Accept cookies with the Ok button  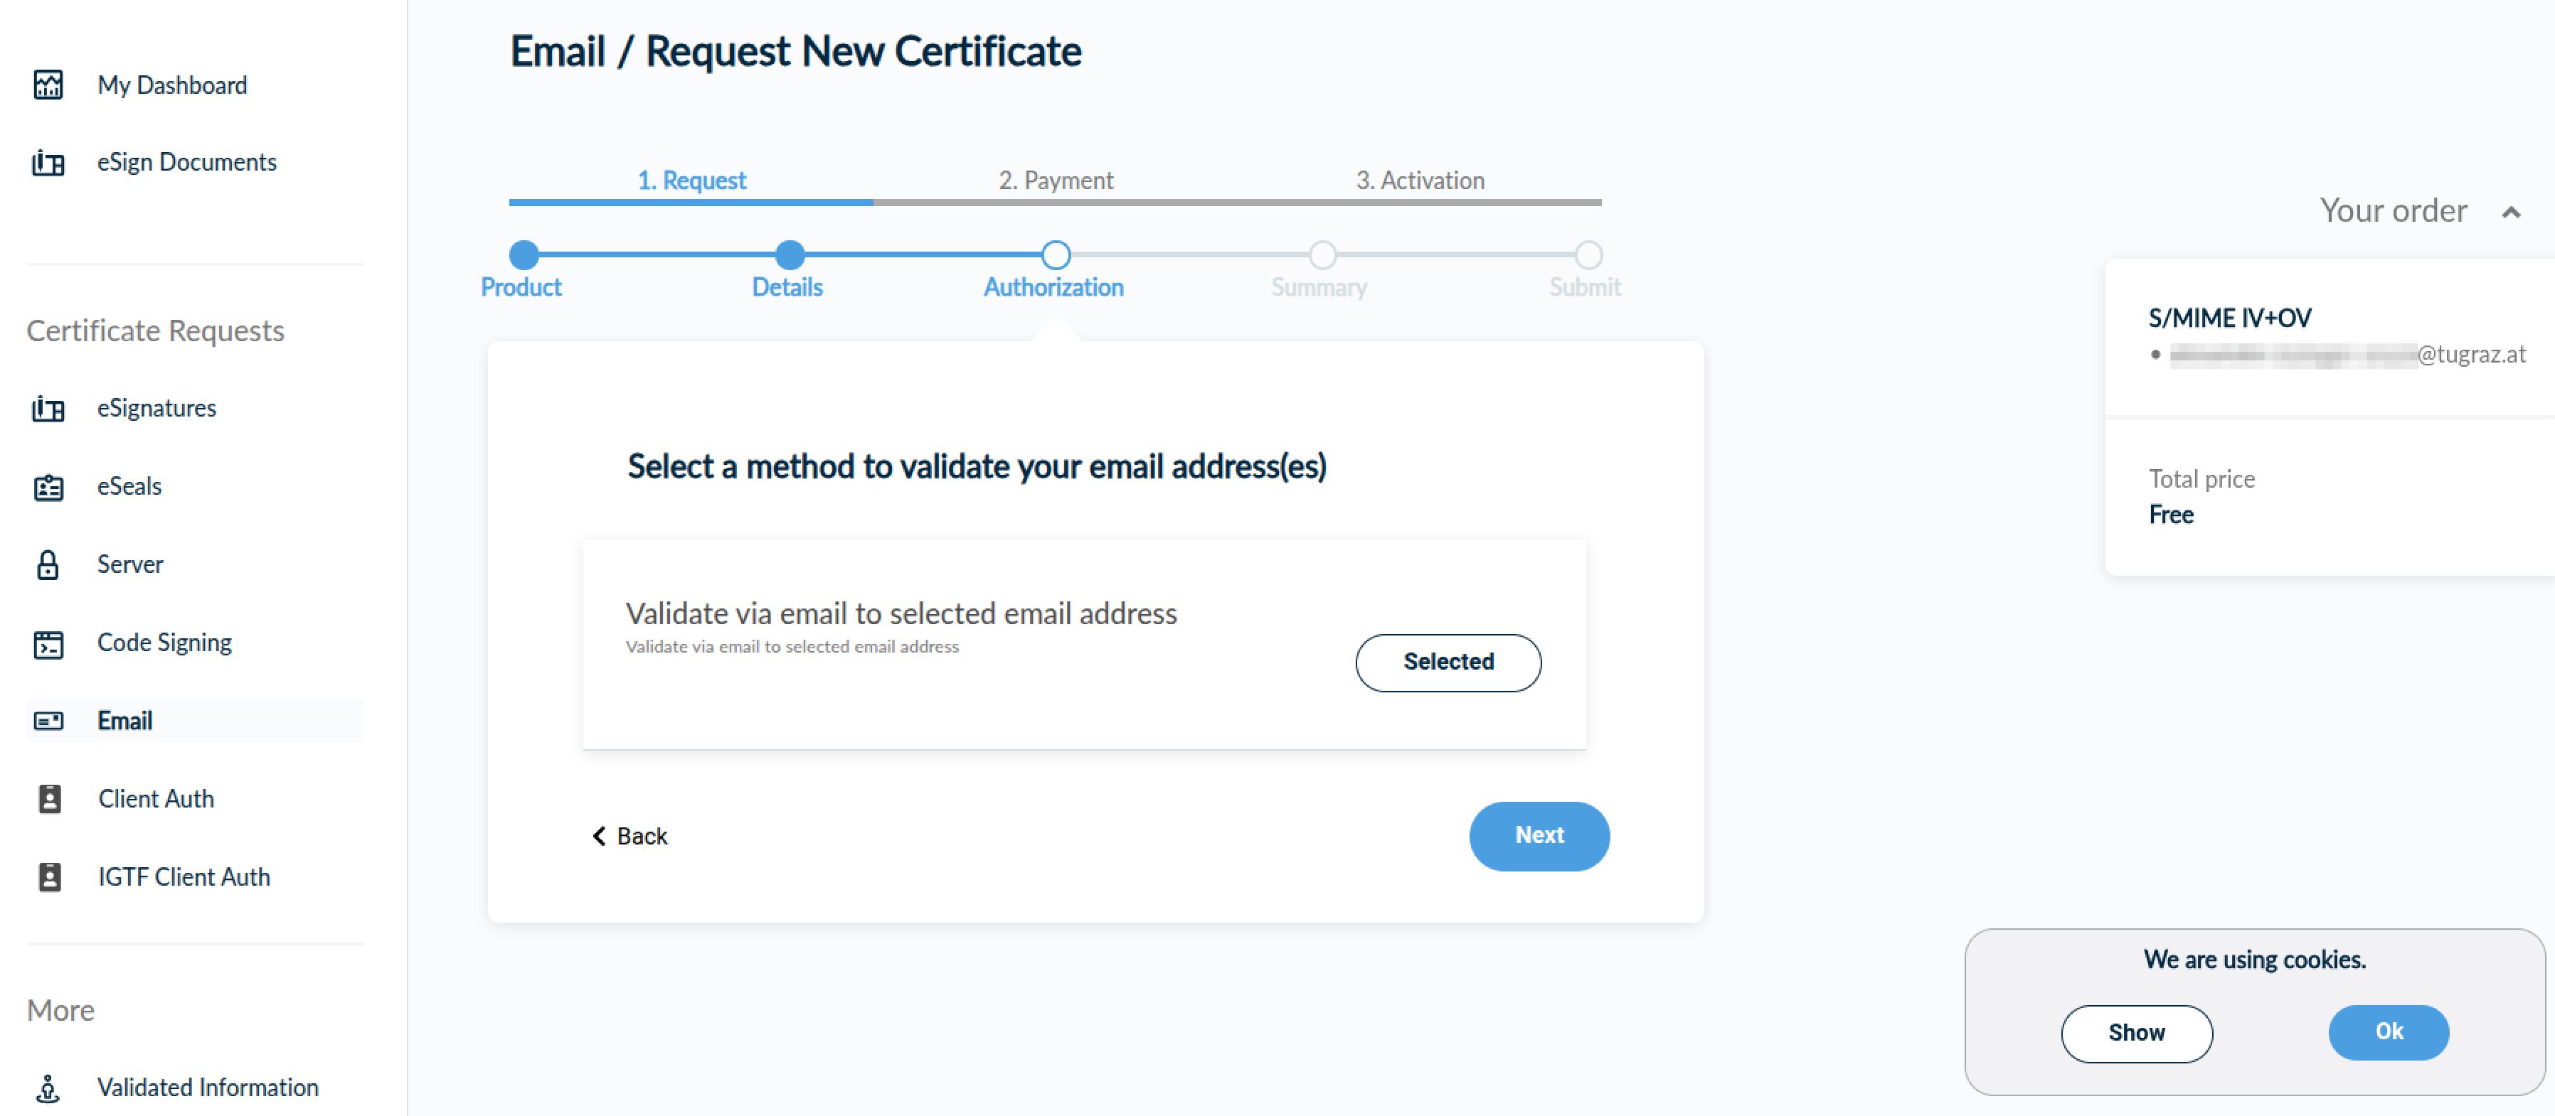coord(2387,1031)
